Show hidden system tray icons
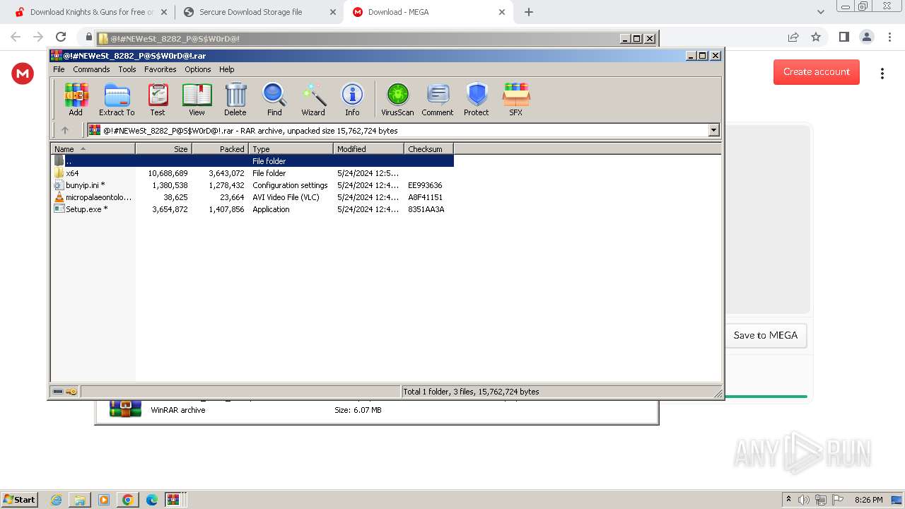Viewport: 905px width, 509px height. click(788, 500)
